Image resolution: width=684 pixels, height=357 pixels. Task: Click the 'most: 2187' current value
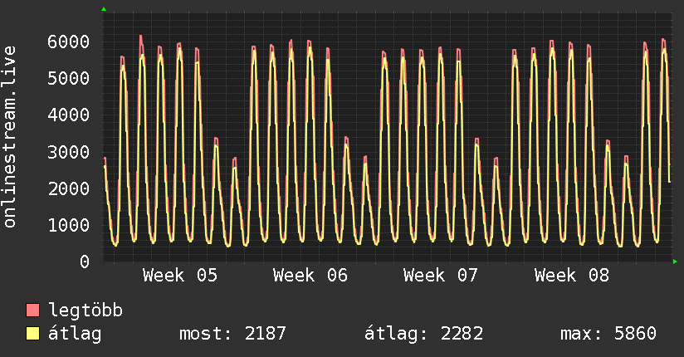coord(232,334)
